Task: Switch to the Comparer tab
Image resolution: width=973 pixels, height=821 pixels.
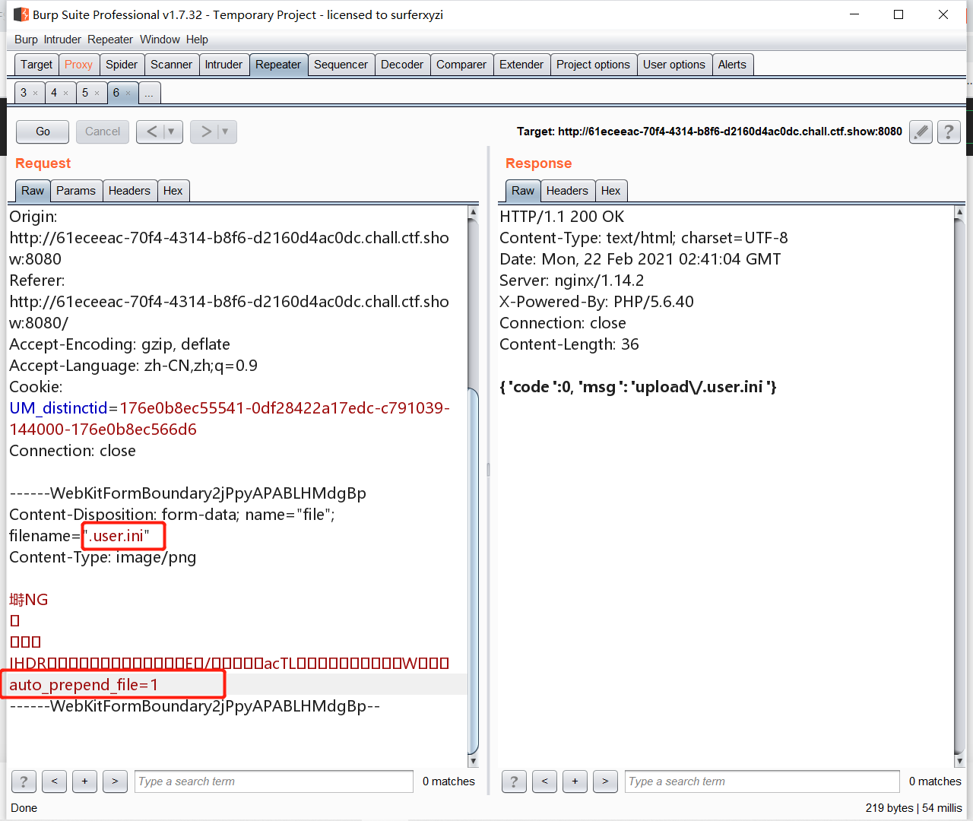Action: [461, 65]
